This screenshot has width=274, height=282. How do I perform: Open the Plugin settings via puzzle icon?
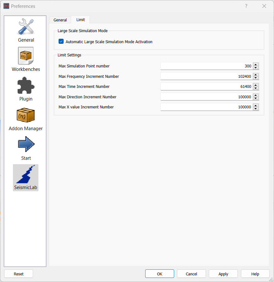(x=26, y=89)
